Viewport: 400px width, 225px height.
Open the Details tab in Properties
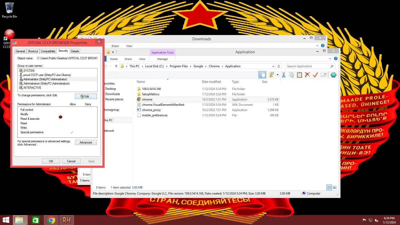75,51
